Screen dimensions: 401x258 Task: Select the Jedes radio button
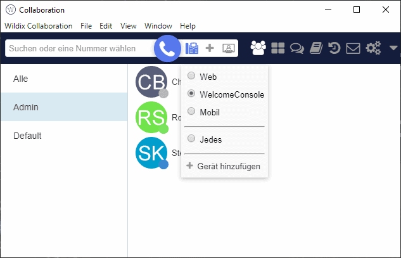(x=191, y=138)
